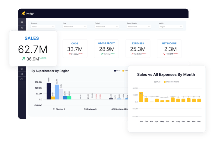Click red down arrow on Net Income card

pyautogui.click(x=164, y=54)
